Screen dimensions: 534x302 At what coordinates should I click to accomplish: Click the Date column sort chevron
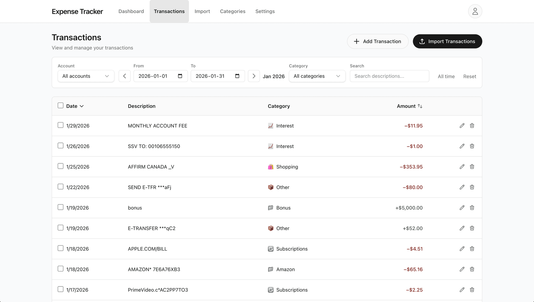pos(81,106)
